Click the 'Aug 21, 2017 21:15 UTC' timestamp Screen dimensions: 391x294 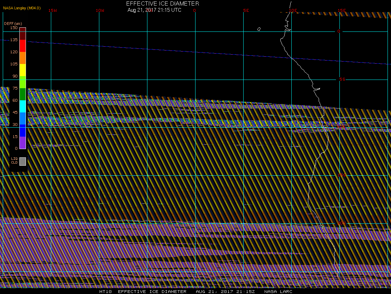[154, 10]
